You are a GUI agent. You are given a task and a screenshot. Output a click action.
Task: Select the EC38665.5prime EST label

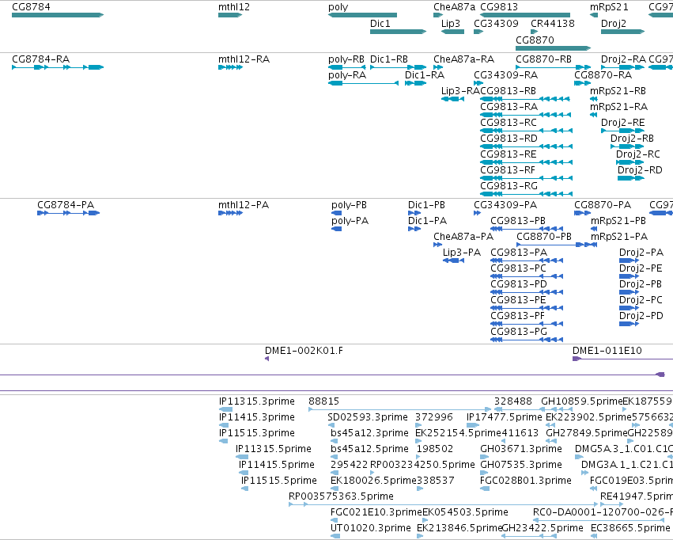pyautogui.click(x=630, y=527)
